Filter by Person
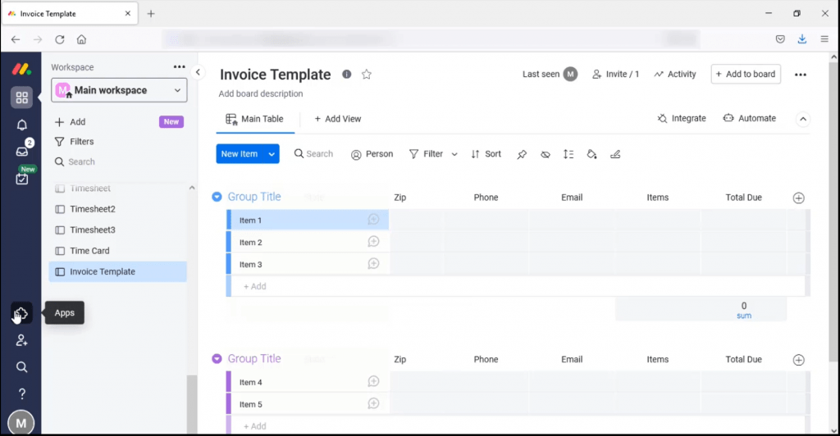This screenshot has height=436, width=840. point(372,154)
